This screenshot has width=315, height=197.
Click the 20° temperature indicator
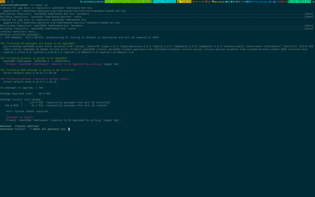[x=202, y=2]
